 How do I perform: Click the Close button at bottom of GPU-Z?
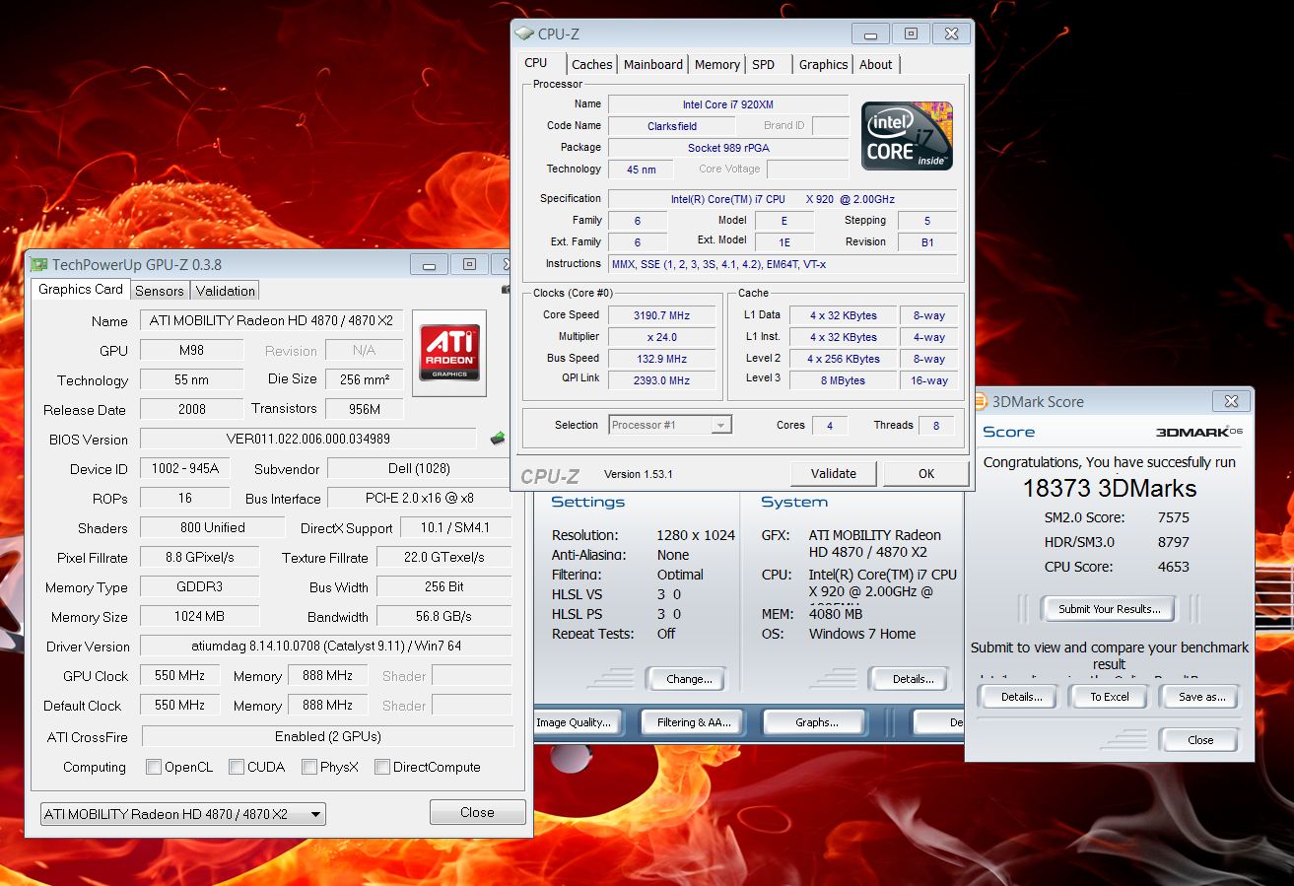point(477,812)
